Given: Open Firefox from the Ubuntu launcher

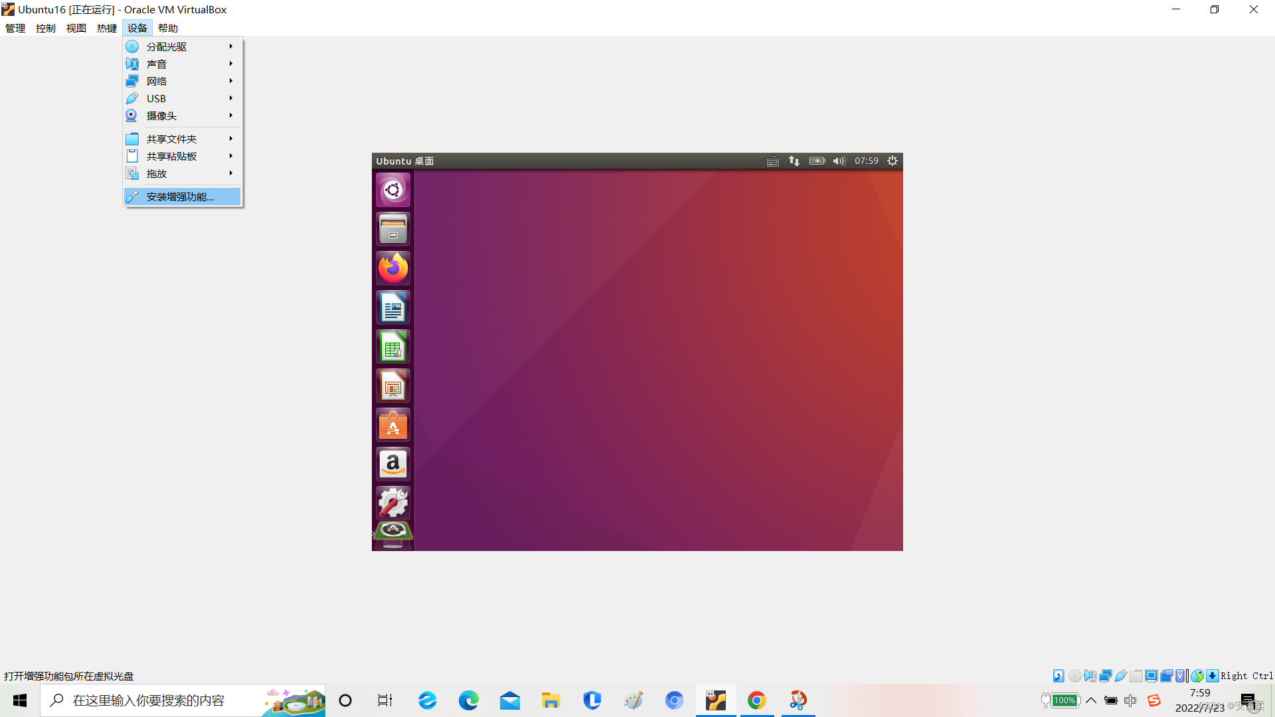Looking at the screenshot, I should click(x=393, y=268).
